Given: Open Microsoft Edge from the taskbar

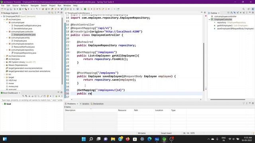Looking at the screenshot, I should pos(149,139).
